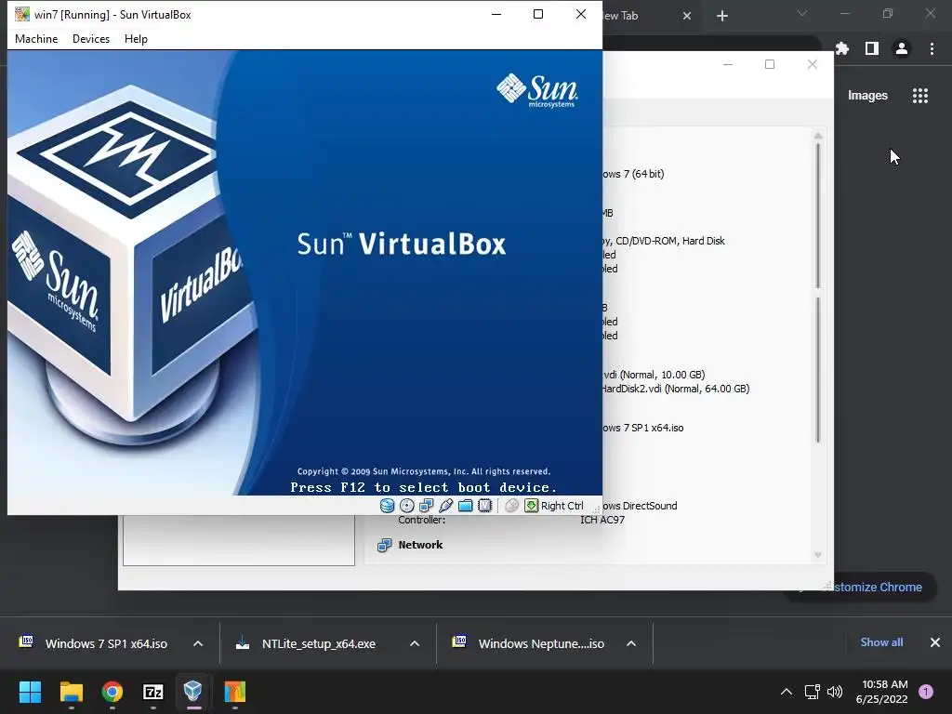Close the downloads bar
The width and height of the screenshot is (952, 714).
(935, 642)
